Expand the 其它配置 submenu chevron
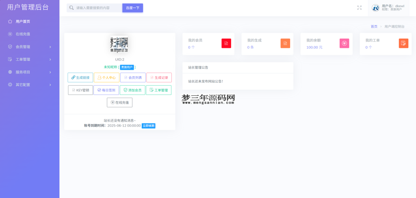The height and width of the screenshot is (198, 416). point(50,85)
